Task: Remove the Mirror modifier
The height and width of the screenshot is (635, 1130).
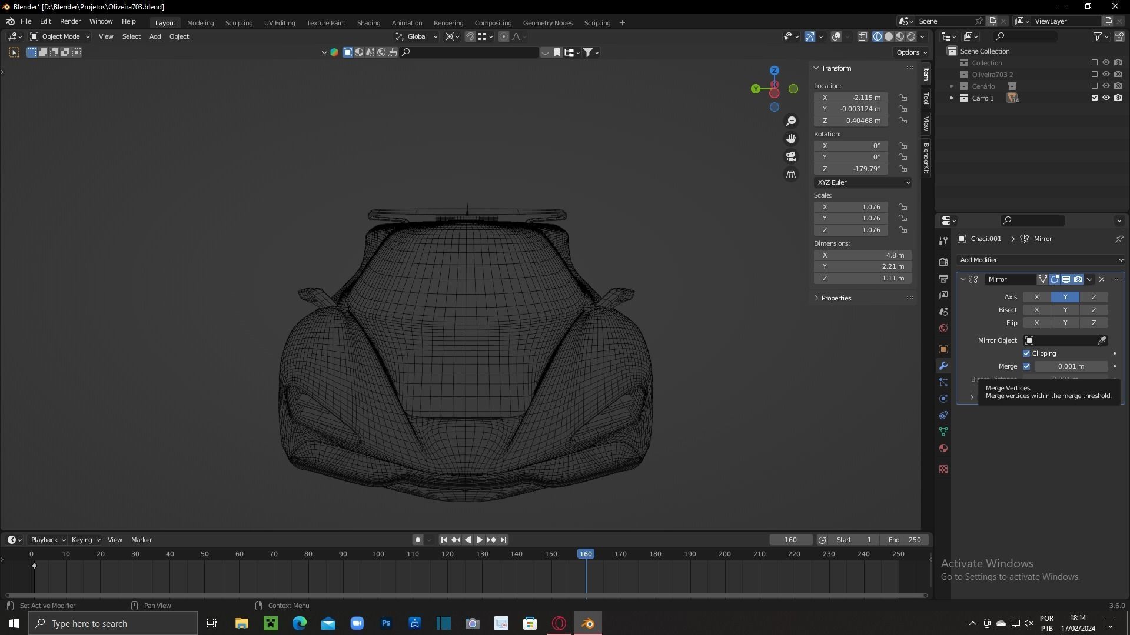Action: click(x=1102, y=279)
